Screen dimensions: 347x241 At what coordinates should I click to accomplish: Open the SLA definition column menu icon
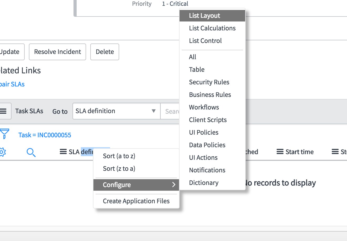(x=63, y=152)
